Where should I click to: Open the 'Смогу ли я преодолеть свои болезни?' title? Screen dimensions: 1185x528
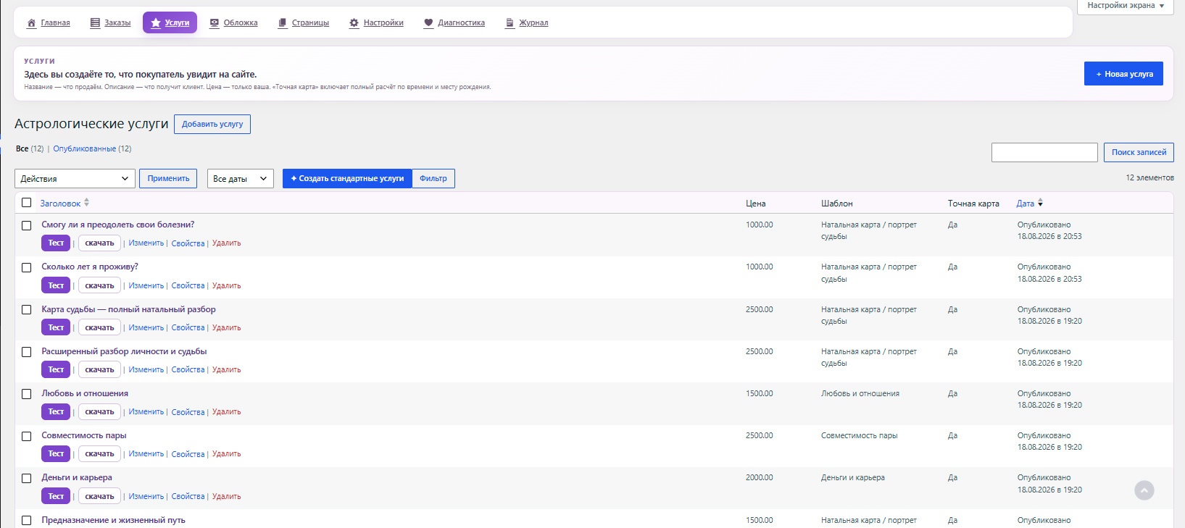[x=118, y=225]
